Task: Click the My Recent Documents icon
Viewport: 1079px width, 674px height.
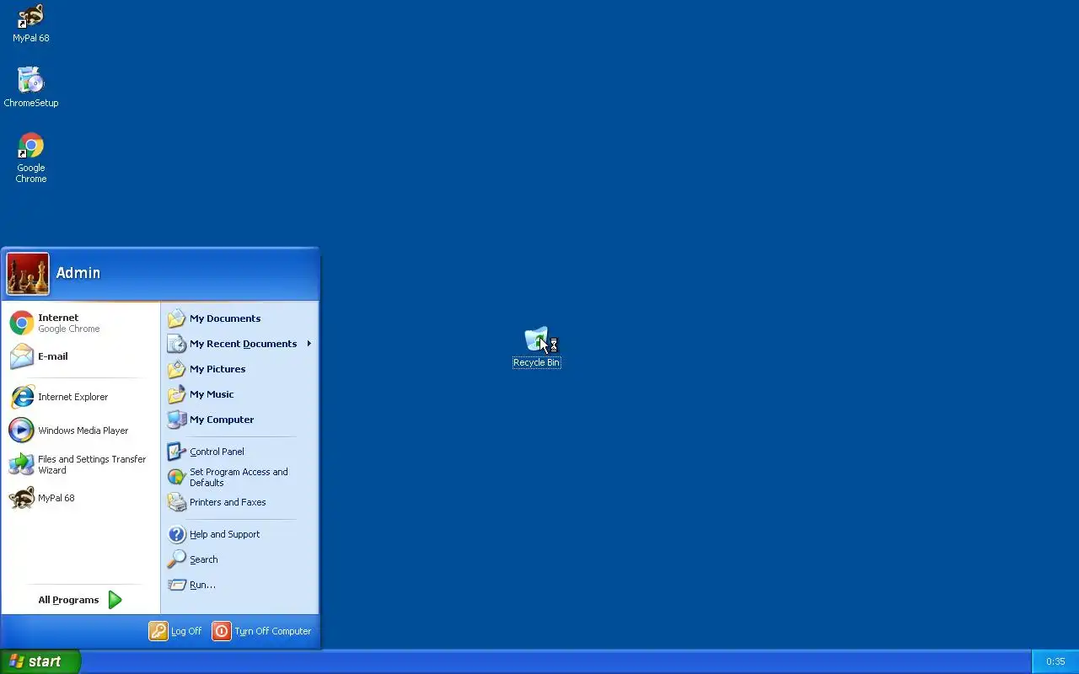Action: click(x=176, y=344)
